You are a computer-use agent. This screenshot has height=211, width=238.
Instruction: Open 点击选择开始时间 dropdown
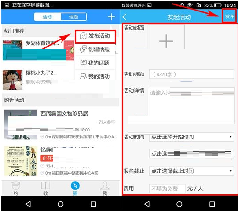point(191,137)
